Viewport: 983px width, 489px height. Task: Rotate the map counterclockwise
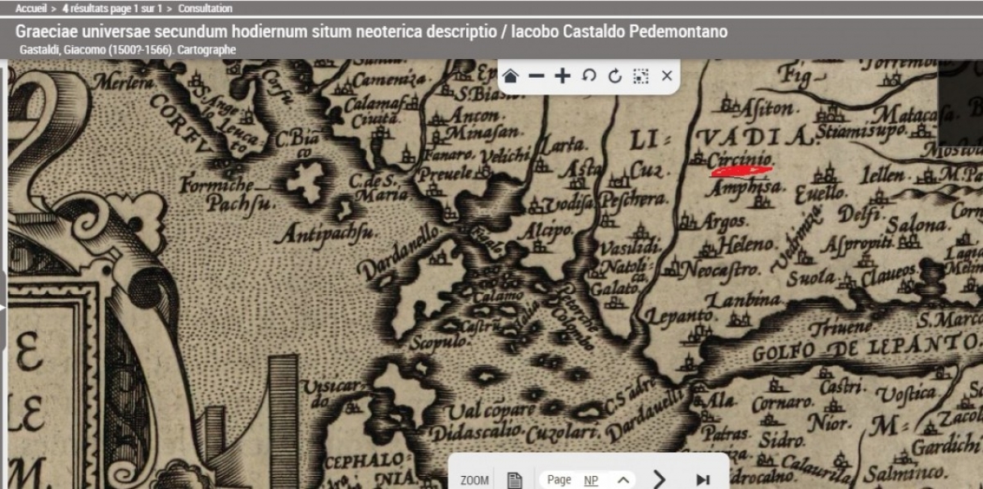588,76
